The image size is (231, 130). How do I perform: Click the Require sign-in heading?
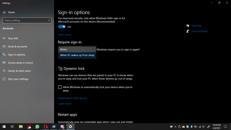click(70, 42)
